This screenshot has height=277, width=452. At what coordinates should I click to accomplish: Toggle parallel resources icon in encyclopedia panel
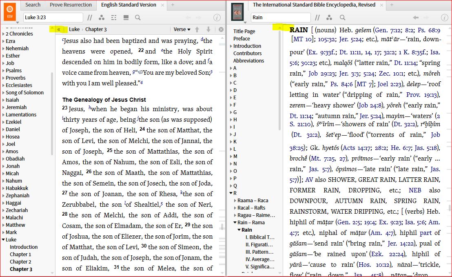pyautogui.click(x=317, y=18)
